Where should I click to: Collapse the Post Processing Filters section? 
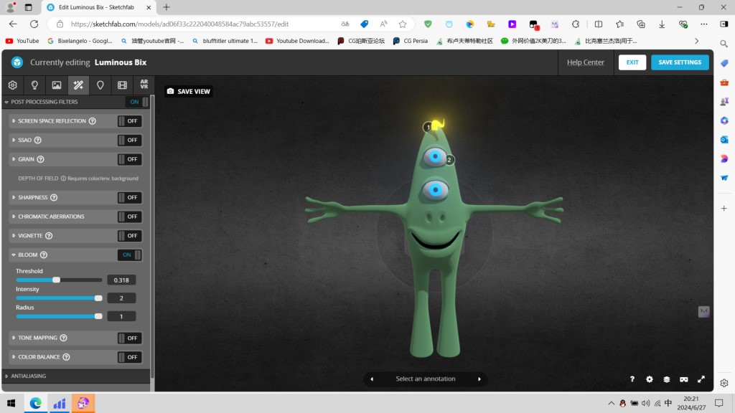point(6,102)
